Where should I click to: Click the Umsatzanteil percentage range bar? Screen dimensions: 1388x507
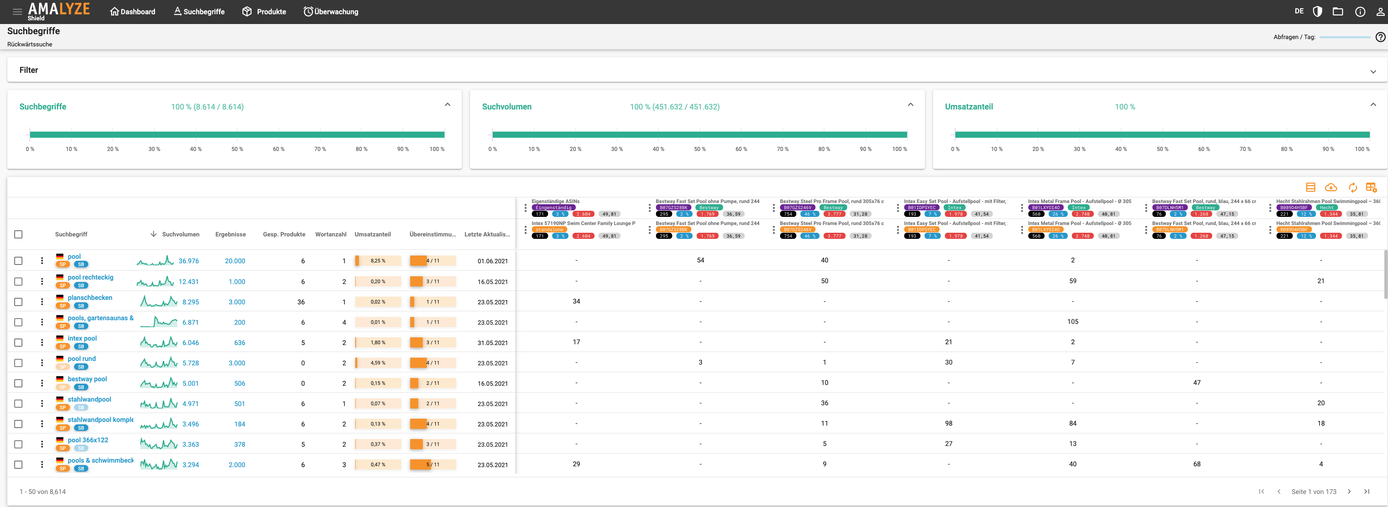(x=1162, y=134)
